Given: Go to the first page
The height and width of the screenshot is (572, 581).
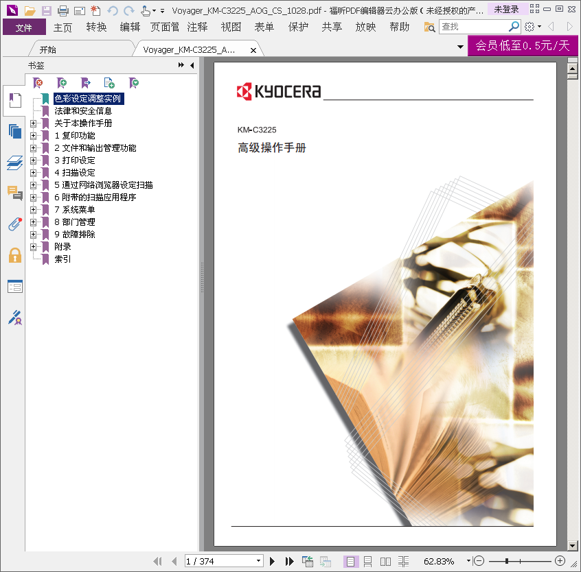Looking at the screenshot, I should (x=157, y=561).
